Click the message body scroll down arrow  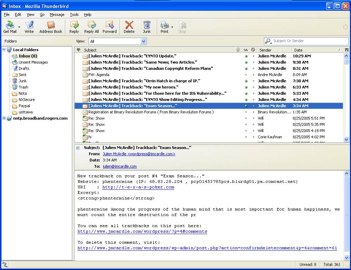[346, 258]
